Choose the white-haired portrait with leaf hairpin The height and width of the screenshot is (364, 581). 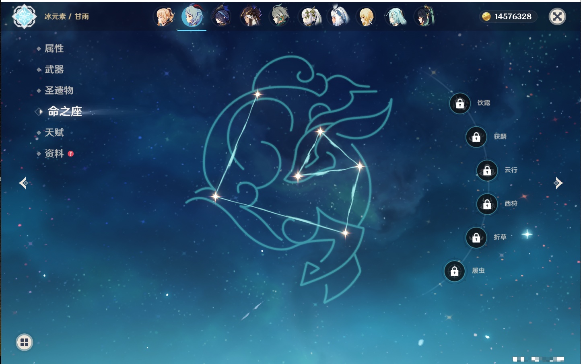(309, 16)
